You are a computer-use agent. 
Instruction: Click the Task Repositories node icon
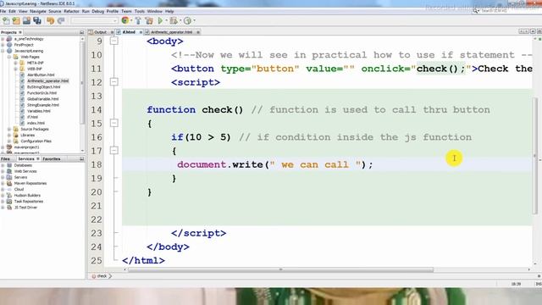[9, 202]
